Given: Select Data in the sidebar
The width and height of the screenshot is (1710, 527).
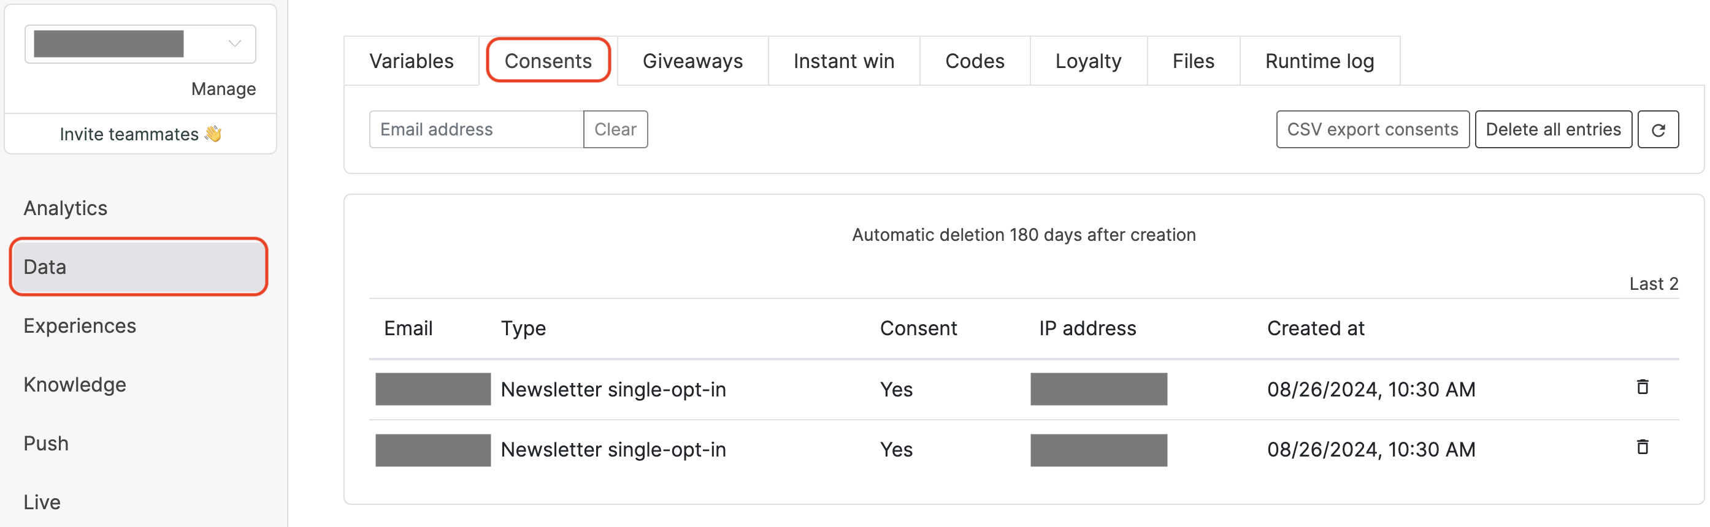Looking at the screenshot, I should pos(45,267).
